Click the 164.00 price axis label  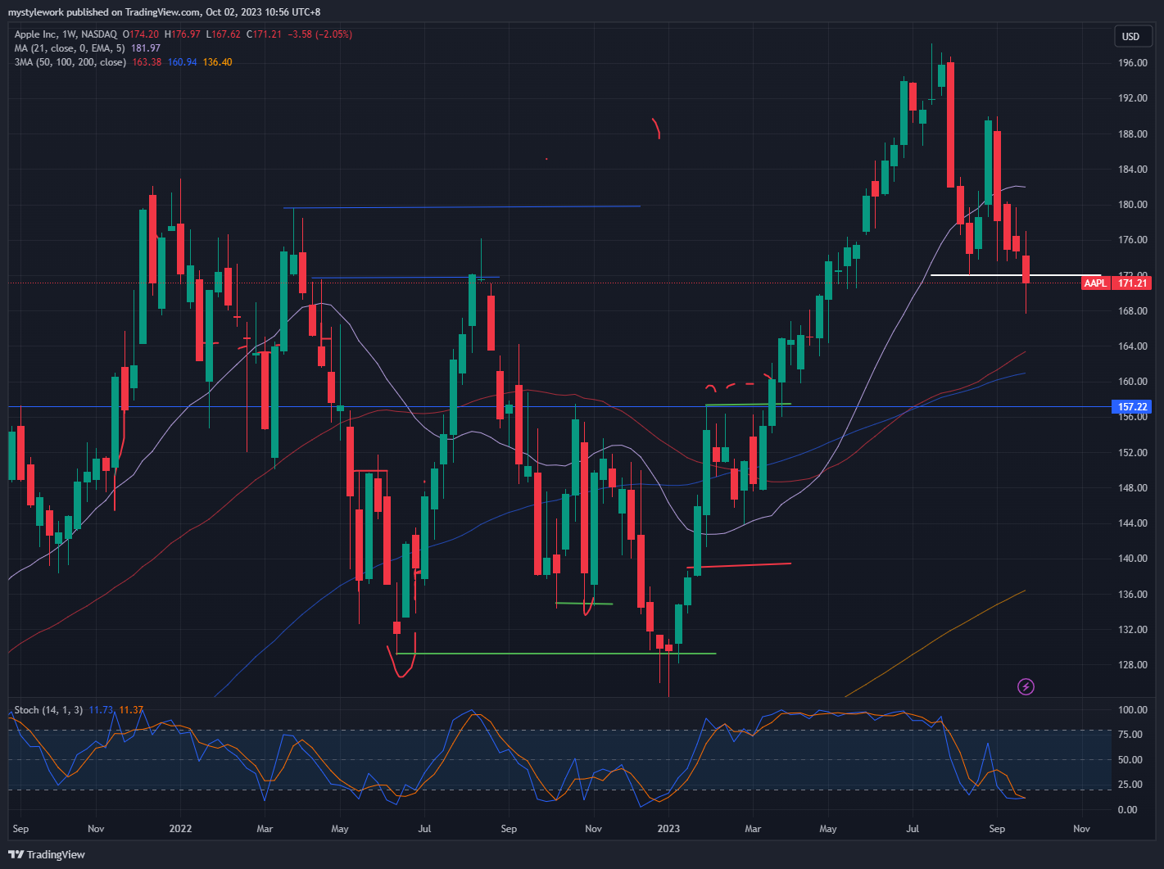(1133, 346)
